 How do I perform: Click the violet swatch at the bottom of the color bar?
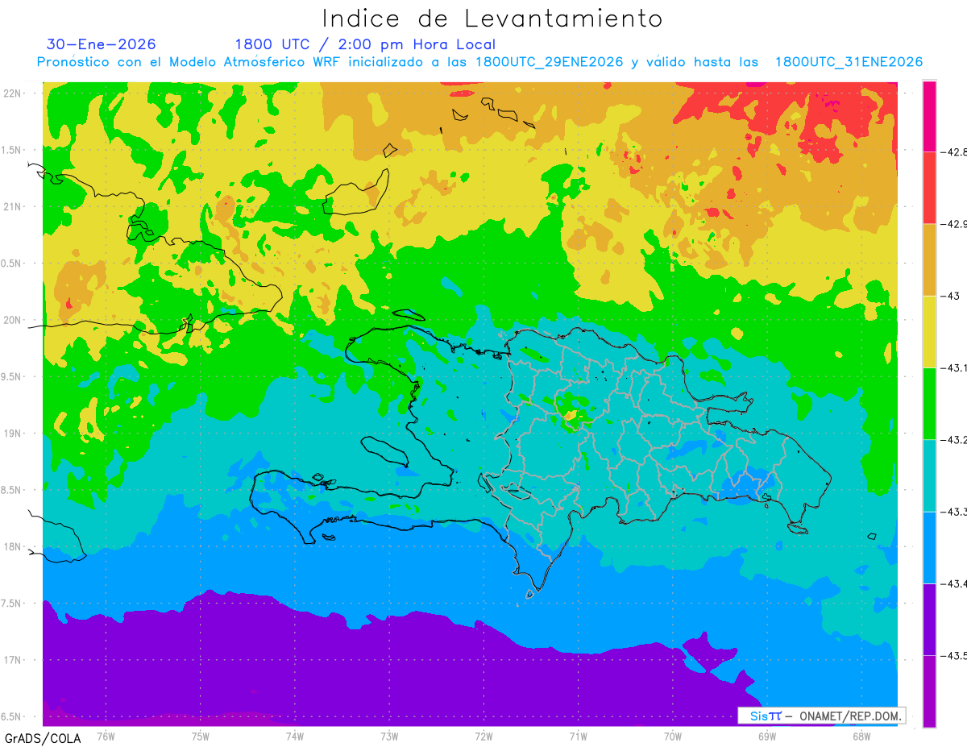pyautogui.click(x=929, y=691)
